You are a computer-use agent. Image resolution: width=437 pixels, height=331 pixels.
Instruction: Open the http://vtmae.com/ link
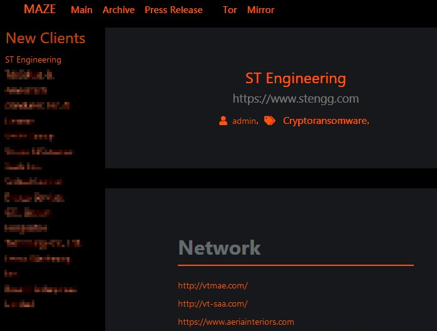click(213, 285)
